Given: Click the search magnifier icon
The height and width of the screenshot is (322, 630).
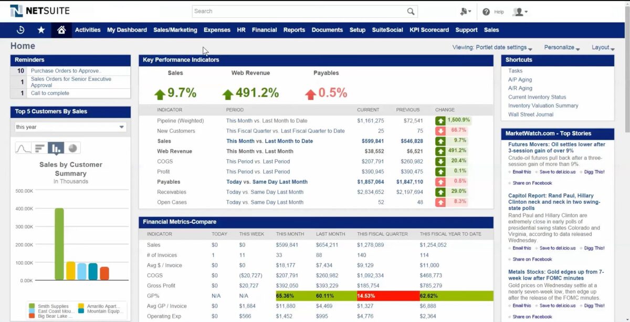Looking at the screenshot, I should (x=411, y=11).
